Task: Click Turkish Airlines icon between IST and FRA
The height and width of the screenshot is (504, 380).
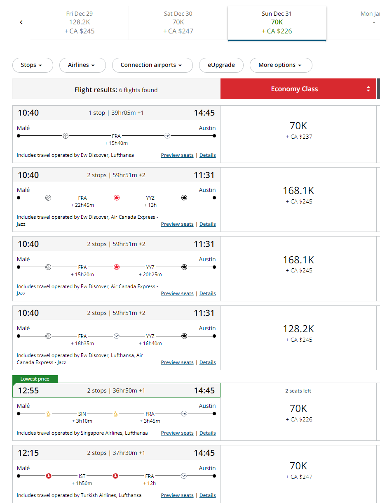Action: [x=115, y=476]
